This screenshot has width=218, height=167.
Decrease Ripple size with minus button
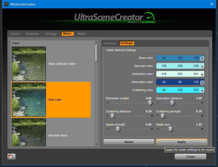click(158, 129)
